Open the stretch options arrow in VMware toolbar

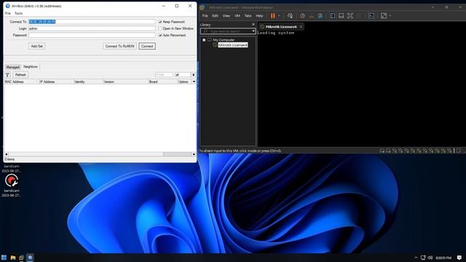pyautogui.click(x=390, y=16)
